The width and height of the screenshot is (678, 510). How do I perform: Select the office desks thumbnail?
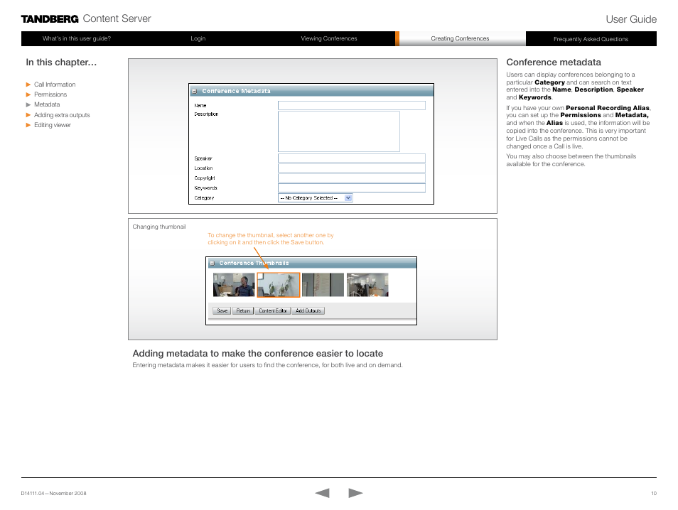tap(367, 285)
